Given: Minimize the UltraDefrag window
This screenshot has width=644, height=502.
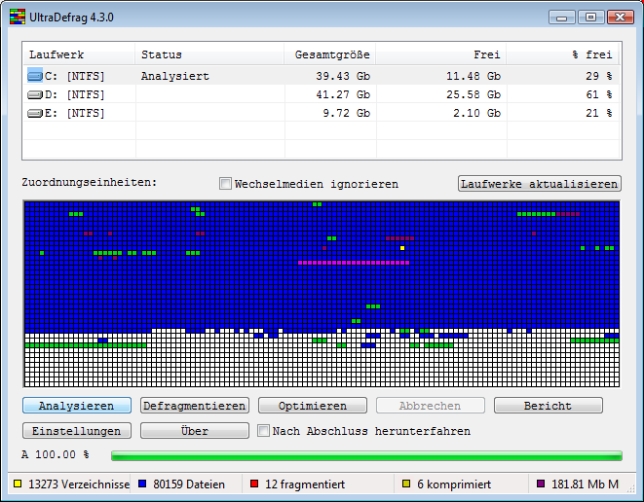Looking at the screenshot, I should pyautogui.click(x=561, y=18).
